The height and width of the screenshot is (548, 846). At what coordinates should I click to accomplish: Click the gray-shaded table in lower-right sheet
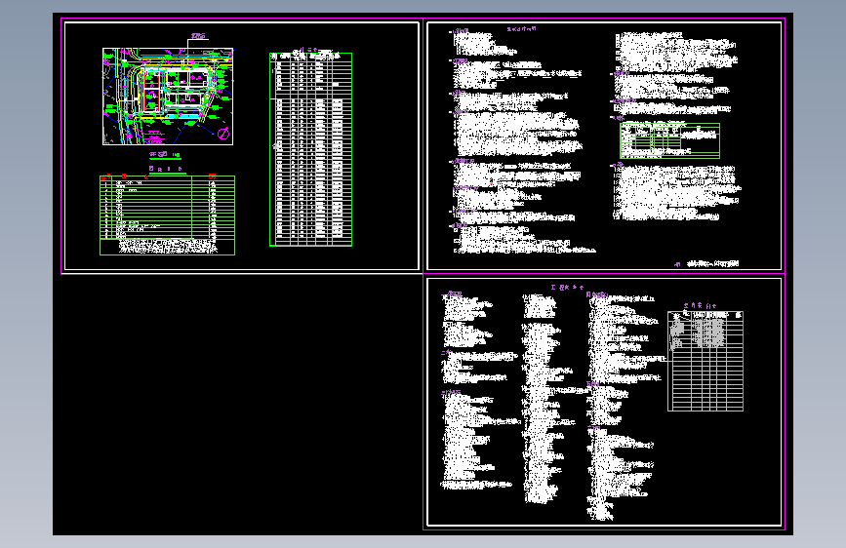tap(705, 361)
